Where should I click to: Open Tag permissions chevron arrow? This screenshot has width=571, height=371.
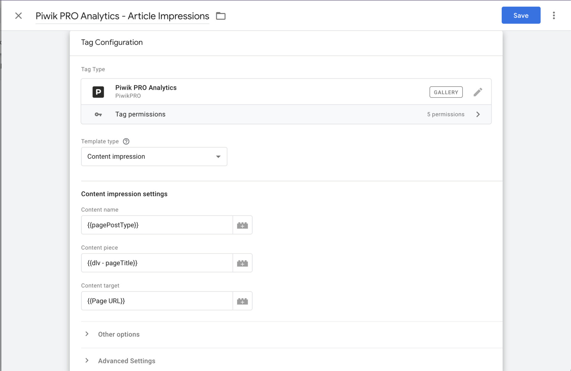point(478,114)
